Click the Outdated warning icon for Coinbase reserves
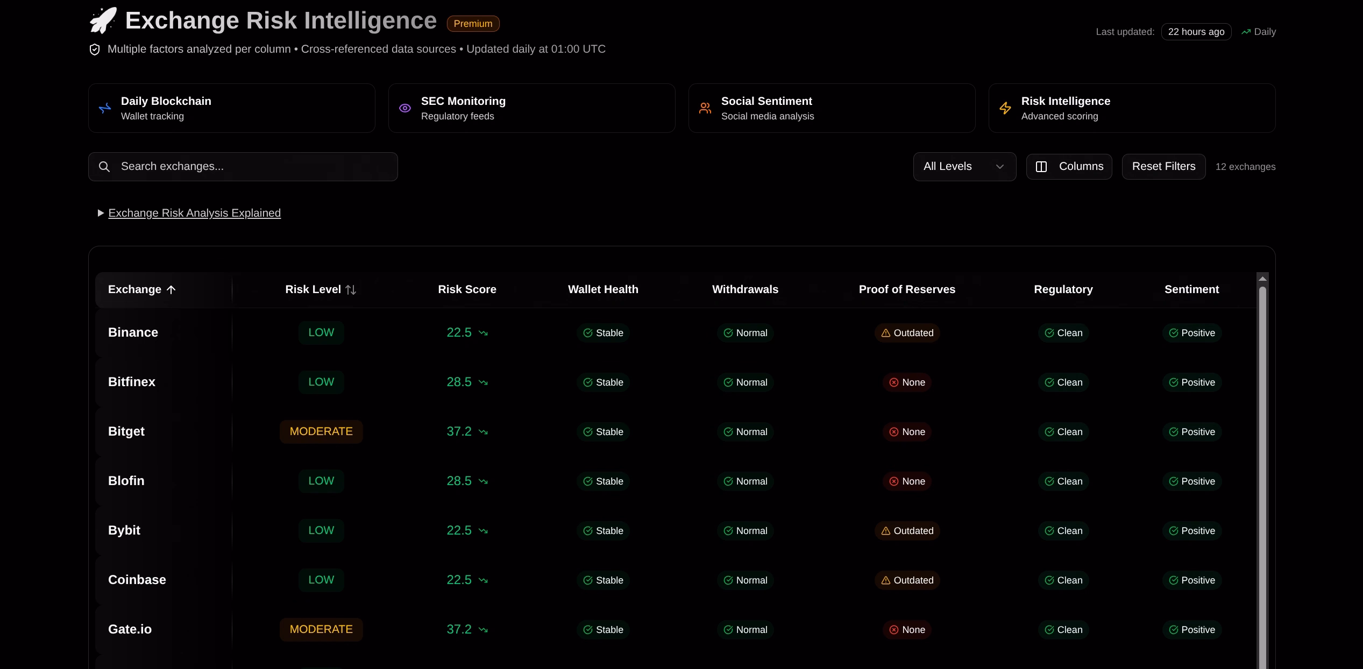This screenshot has height=669, width=1363. tap(885, 580)
